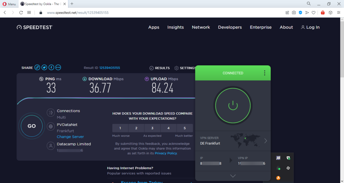Open the Avast icon in system tray
Screen dimensions: 344x183
[278, 178]
